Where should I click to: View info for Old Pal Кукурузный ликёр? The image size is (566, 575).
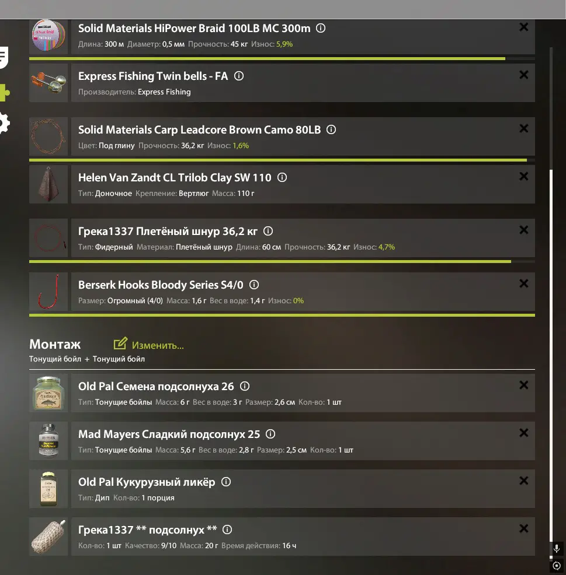(226, 482)
